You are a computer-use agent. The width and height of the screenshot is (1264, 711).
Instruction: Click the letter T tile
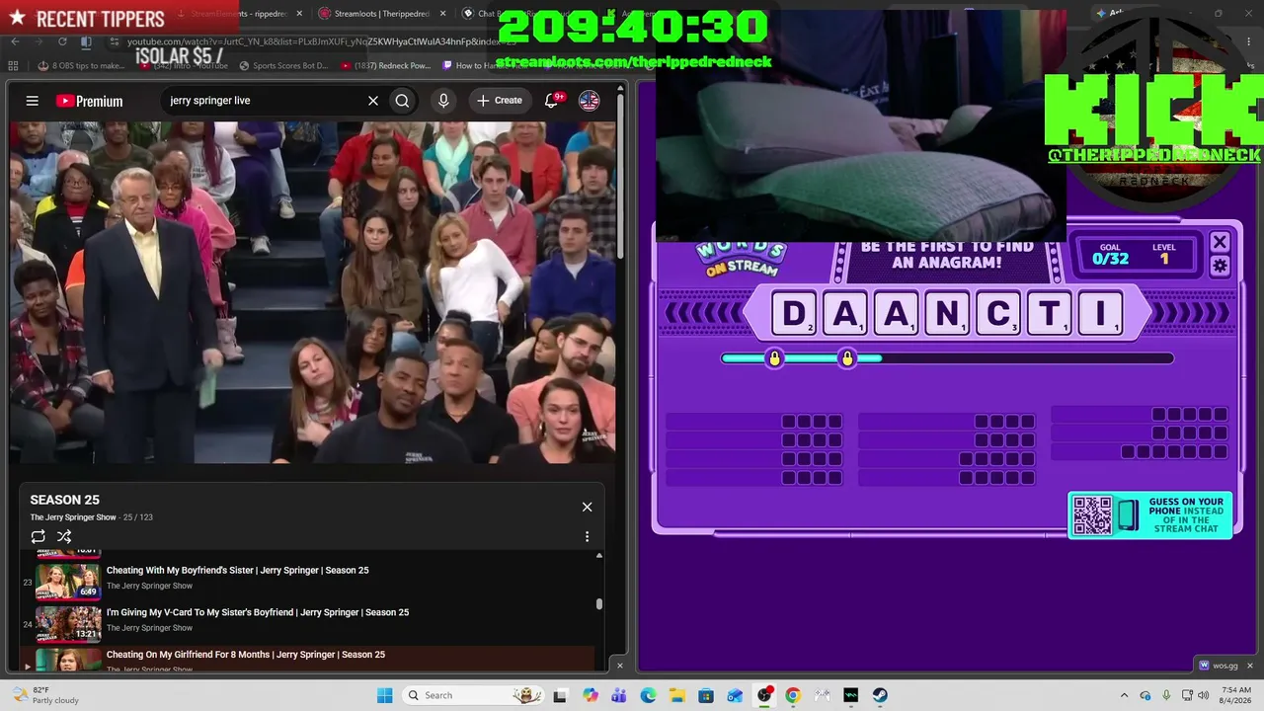point(1049,314)
